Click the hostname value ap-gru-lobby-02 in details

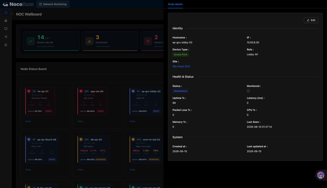(x=182, y=43)
